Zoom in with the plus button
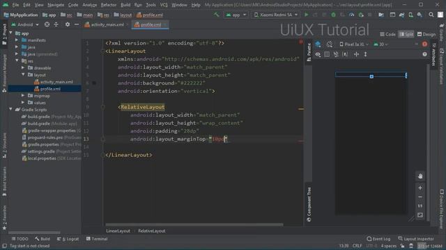446x250 pixels. point(420,187)
